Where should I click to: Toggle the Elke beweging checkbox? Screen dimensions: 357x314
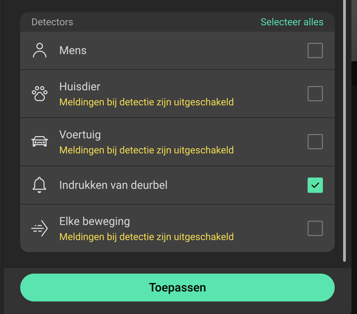coord(315,228)
